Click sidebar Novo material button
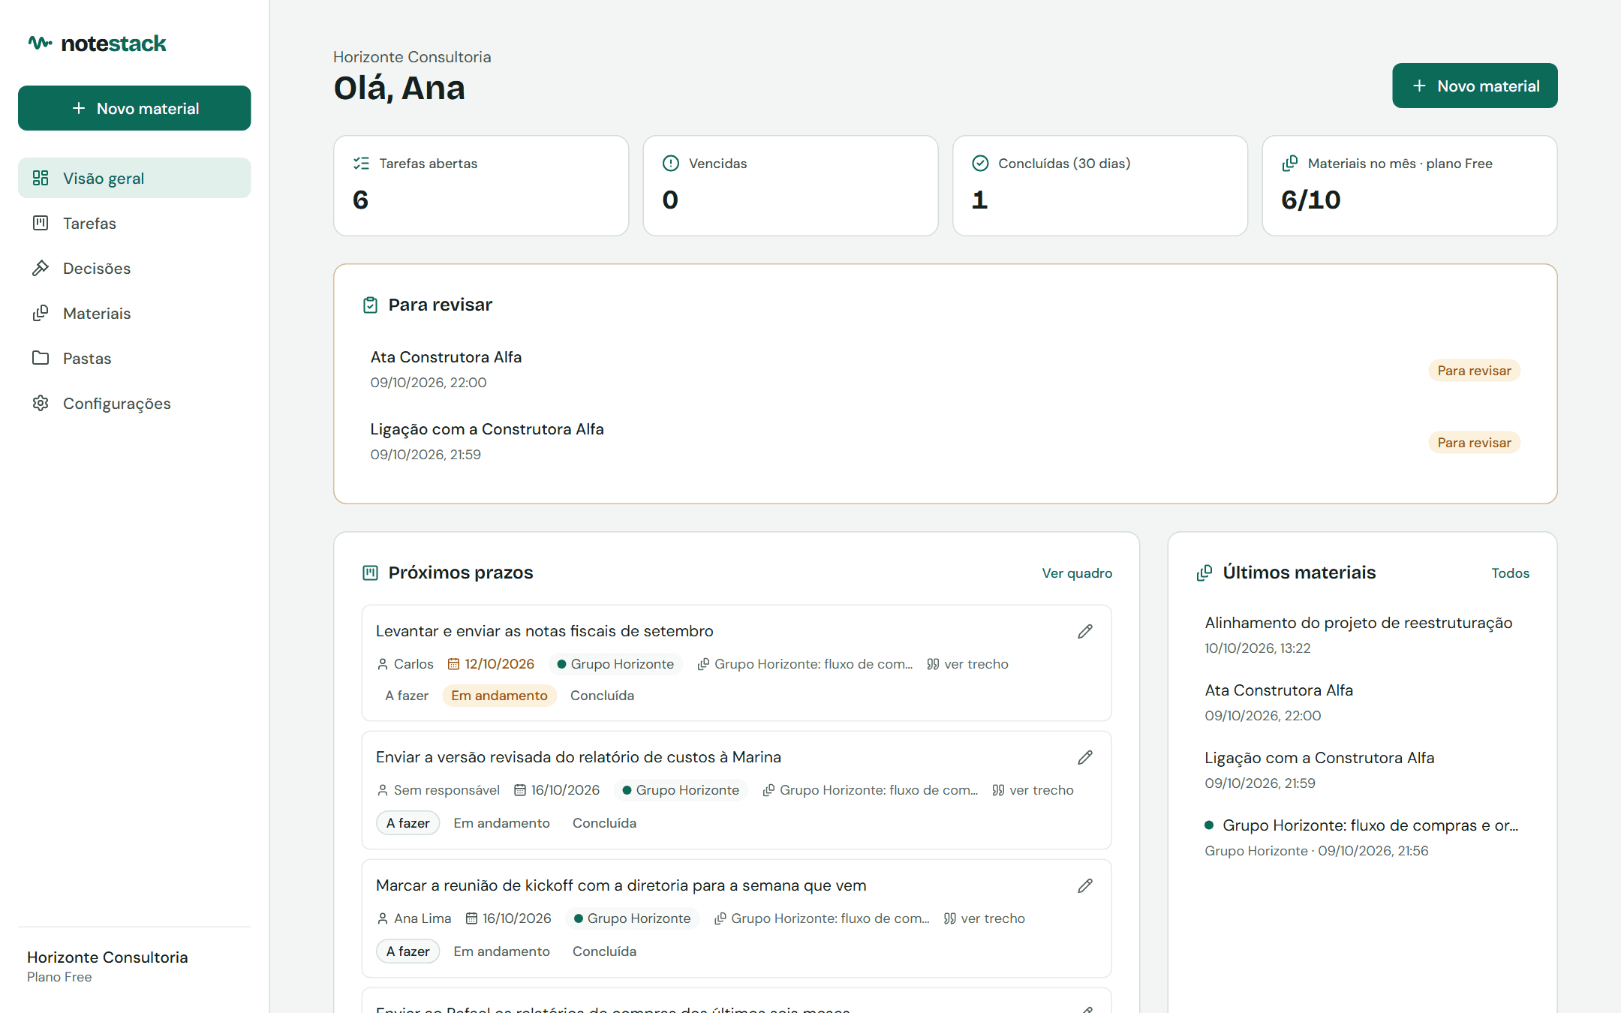The image size is (1621, 1013). [134, 108]
